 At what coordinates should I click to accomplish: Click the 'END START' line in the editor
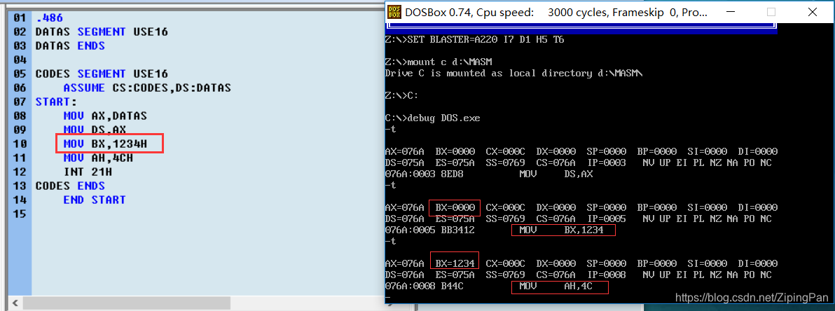click(x=95, y=200)
